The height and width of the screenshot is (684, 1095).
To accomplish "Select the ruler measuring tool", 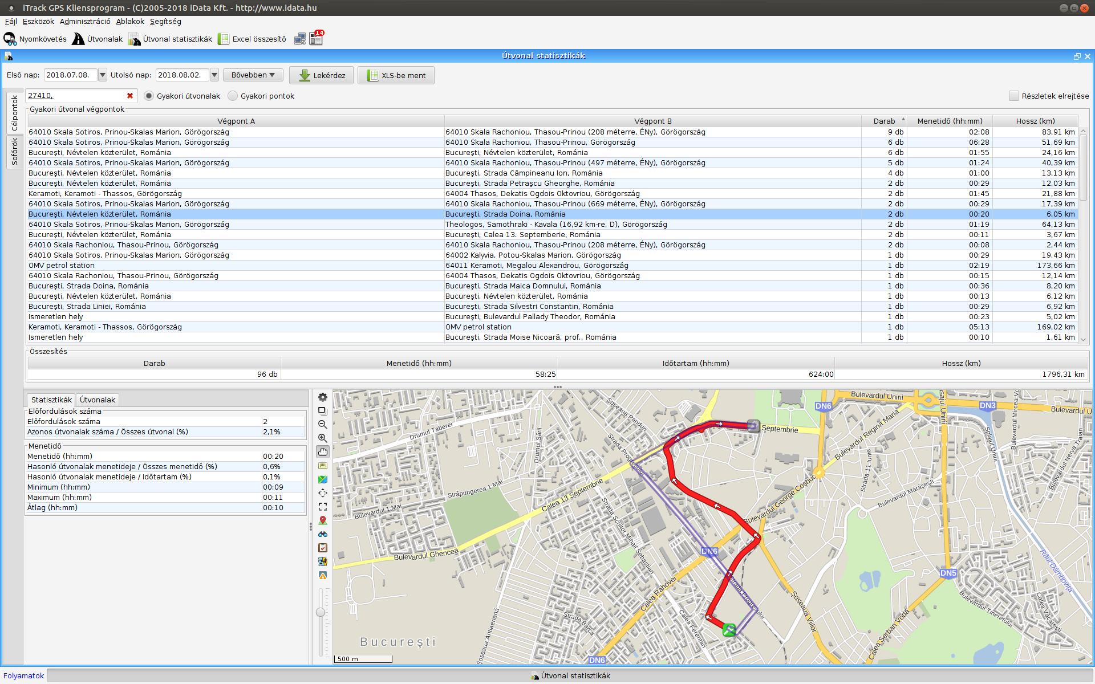I will click(x=323, y=466).
